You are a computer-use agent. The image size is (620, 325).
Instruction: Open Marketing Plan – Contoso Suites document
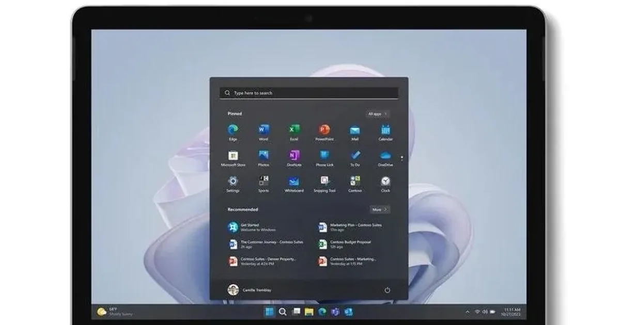click(x=350, y=227)
